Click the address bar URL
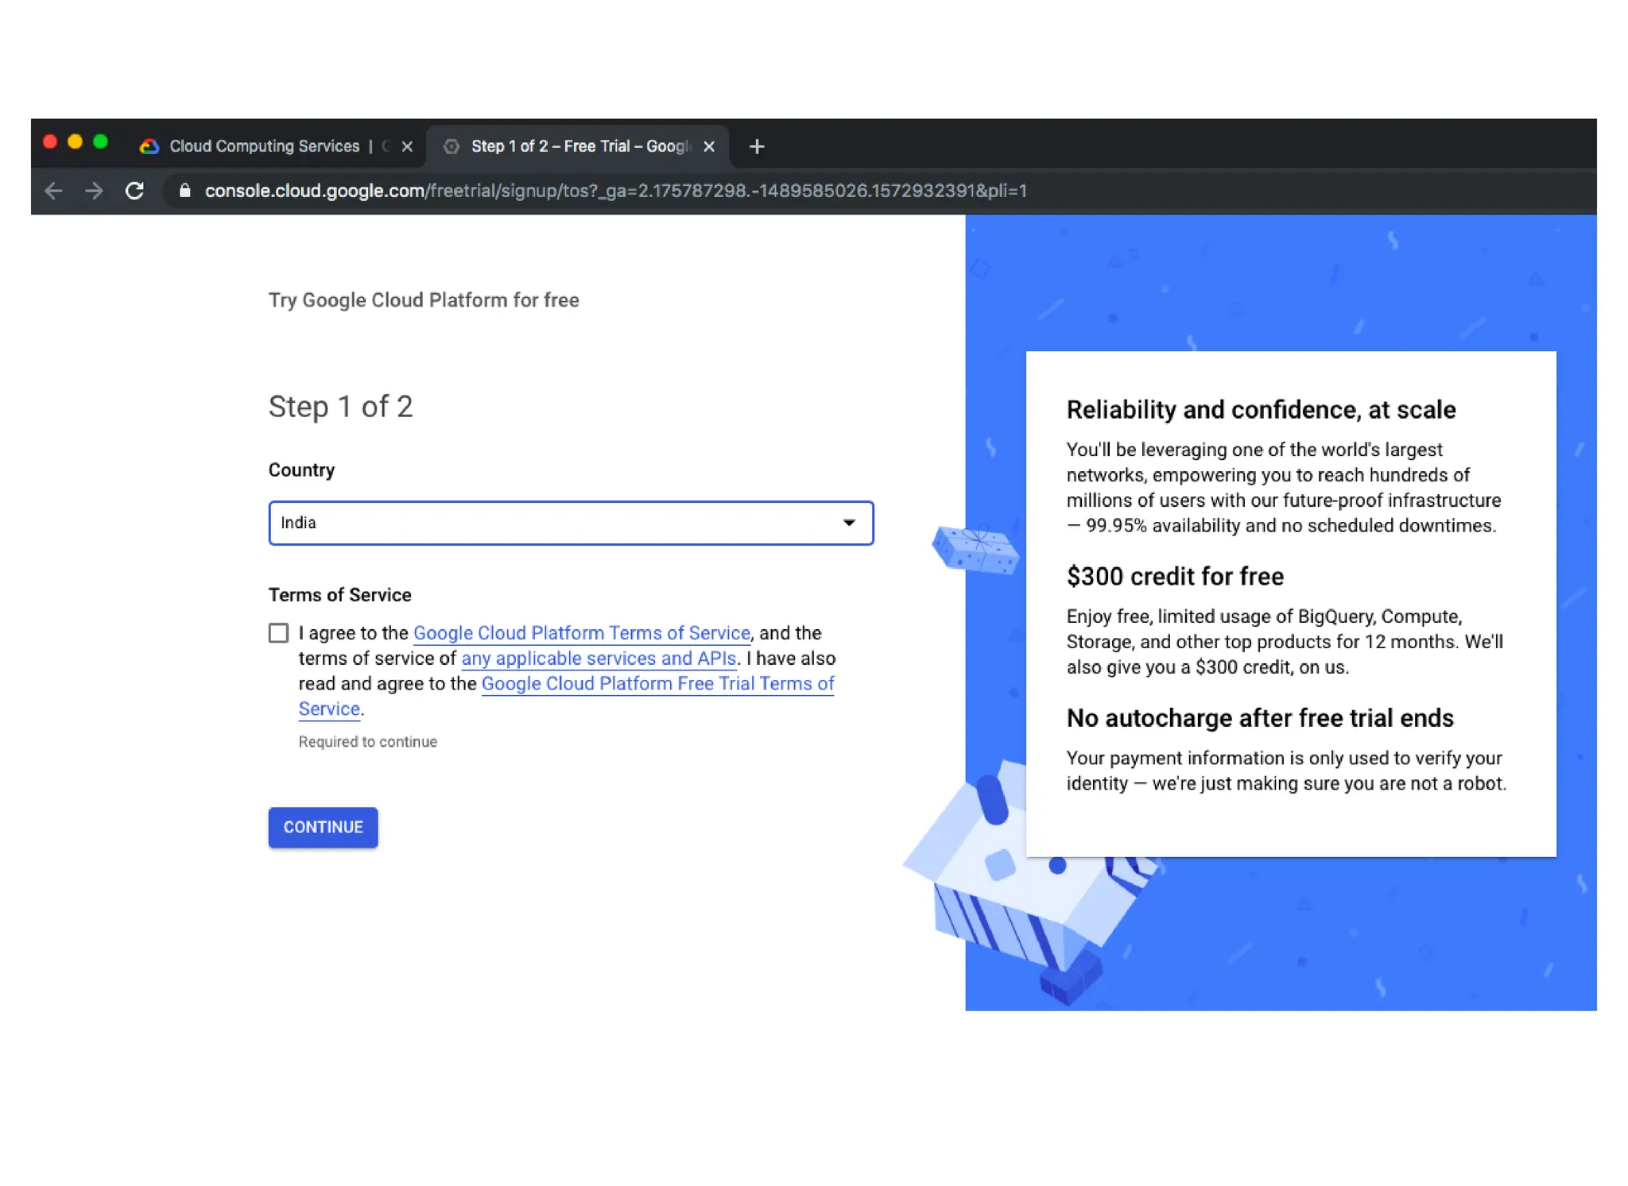 [615, 191]
